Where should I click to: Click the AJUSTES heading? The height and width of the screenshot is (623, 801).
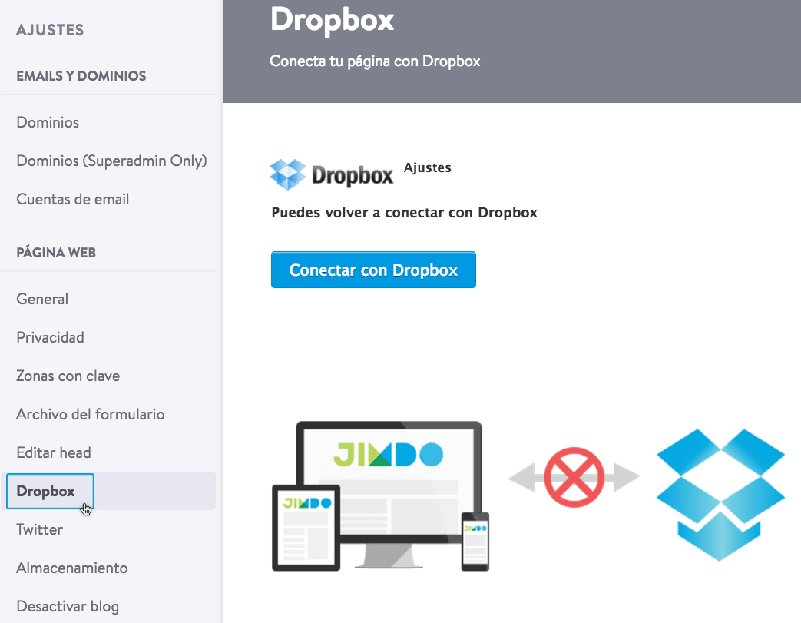(50, 30)
